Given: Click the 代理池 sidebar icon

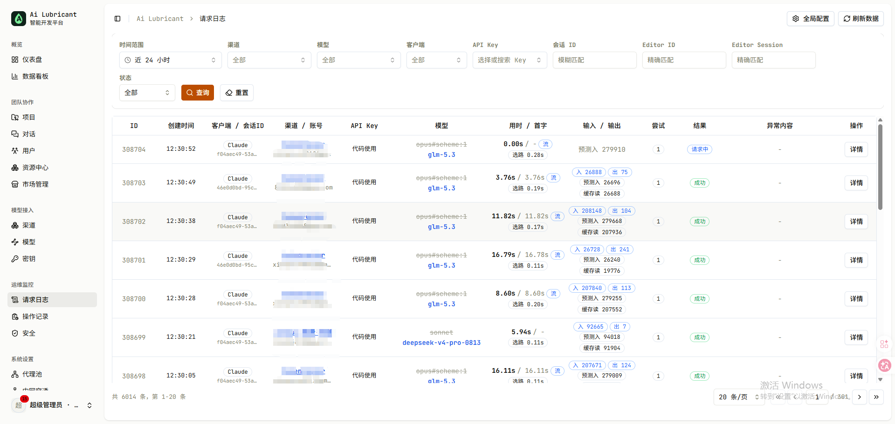Looking at the screenshot, I should [x=15, y=374].
